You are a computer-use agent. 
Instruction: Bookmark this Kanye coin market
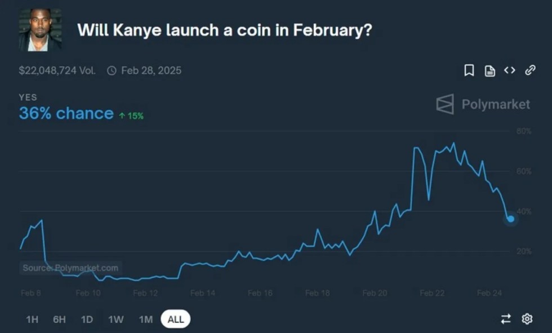tap(469, 70)
